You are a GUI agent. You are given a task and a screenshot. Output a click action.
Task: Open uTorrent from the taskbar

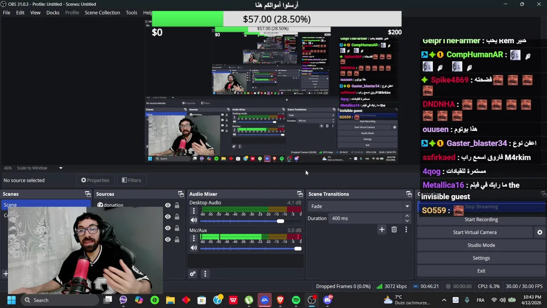(x=249, y=300)
